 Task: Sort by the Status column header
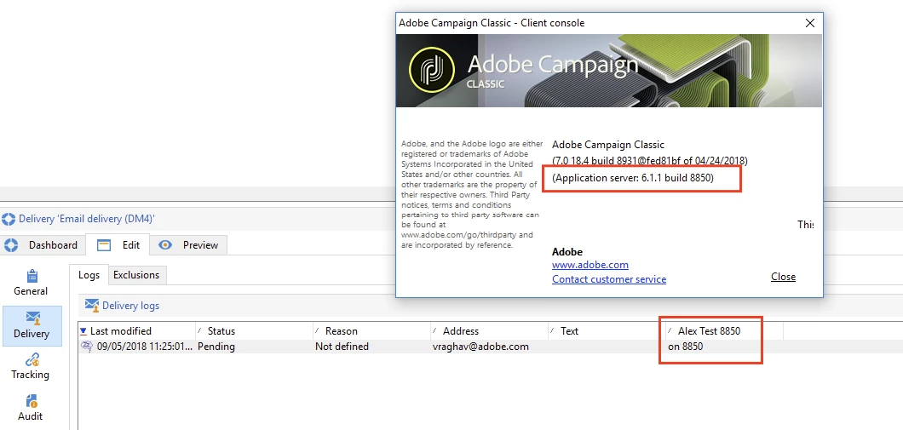click(254, 331)
